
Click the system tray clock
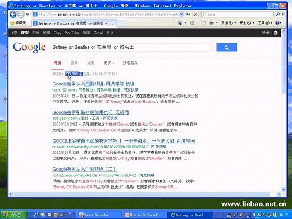[x=284, y=215]
